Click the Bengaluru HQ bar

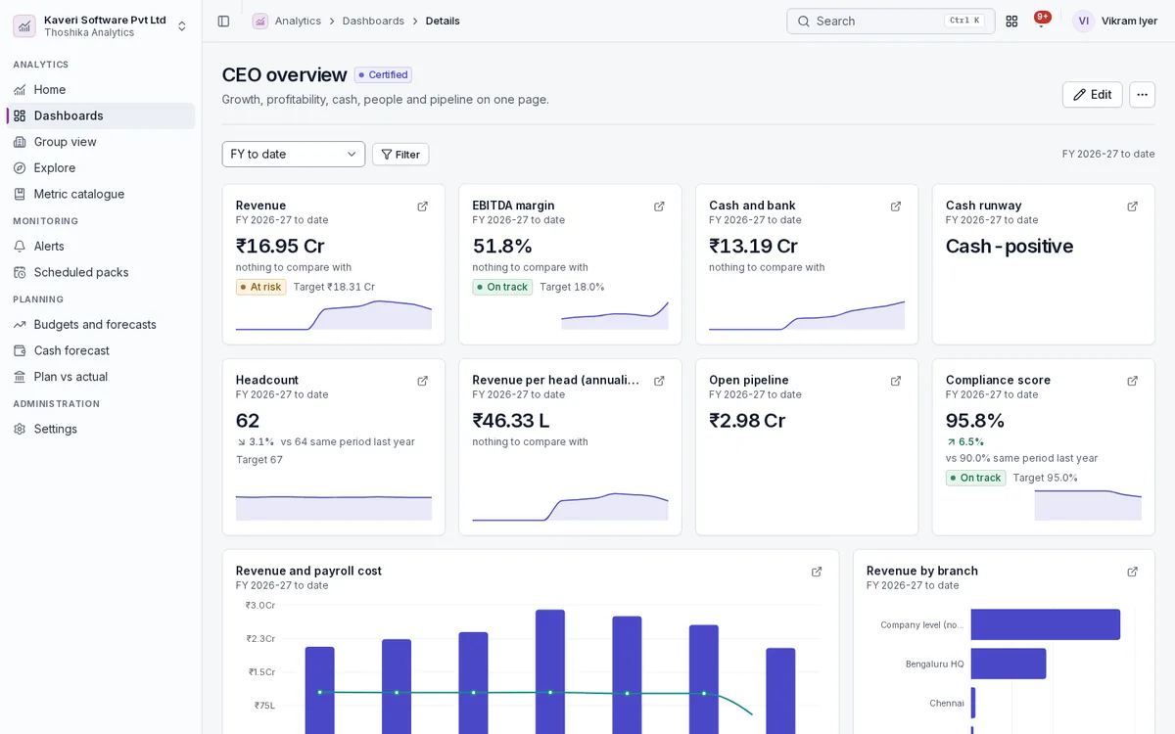(1009, 664)
